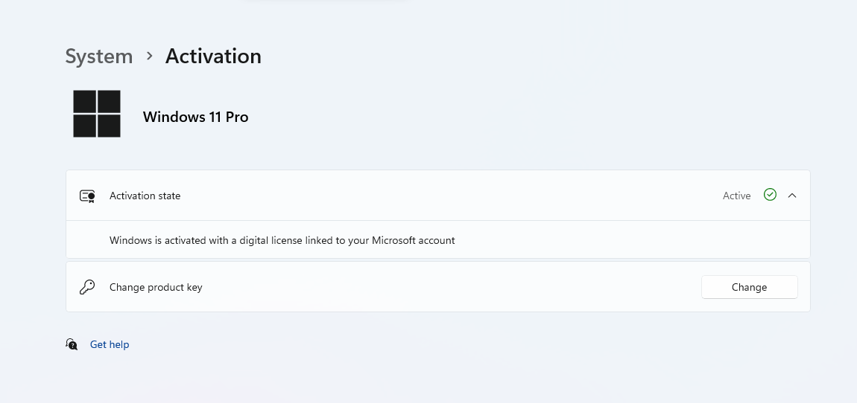857x403 pixels.
Task: Click the Windows 11 Pro edition title
Action: [195, 117]
